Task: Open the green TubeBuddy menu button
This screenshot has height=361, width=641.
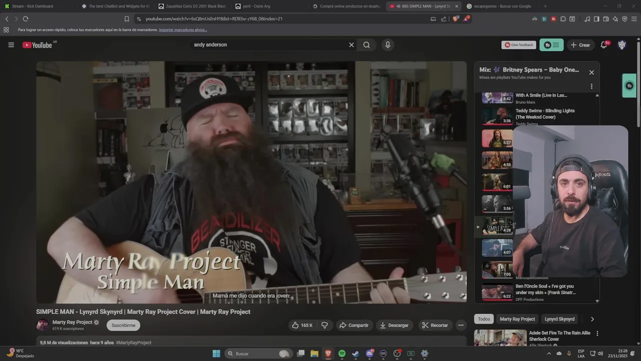Action: pyautogui.click(x=551, y=45)
